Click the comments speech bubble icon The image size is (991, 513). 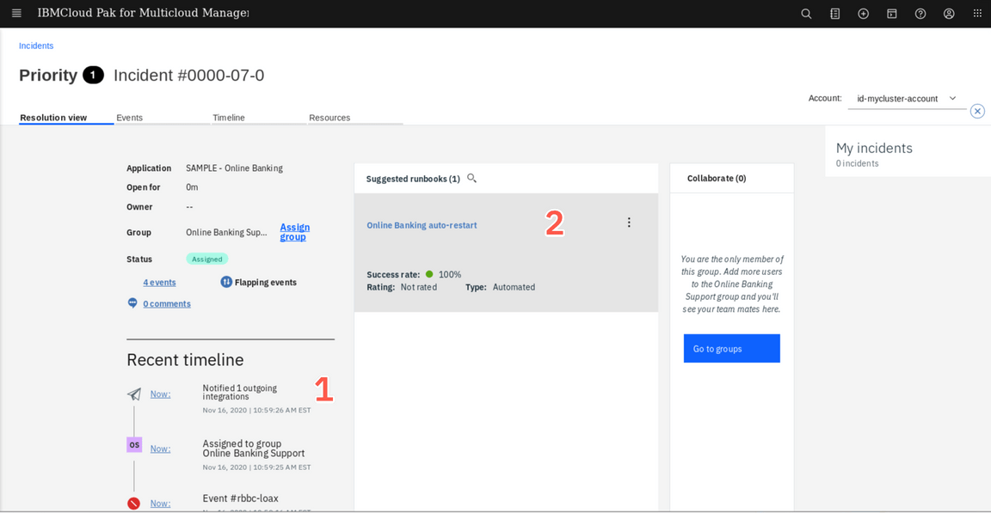(x=132, y=302)
